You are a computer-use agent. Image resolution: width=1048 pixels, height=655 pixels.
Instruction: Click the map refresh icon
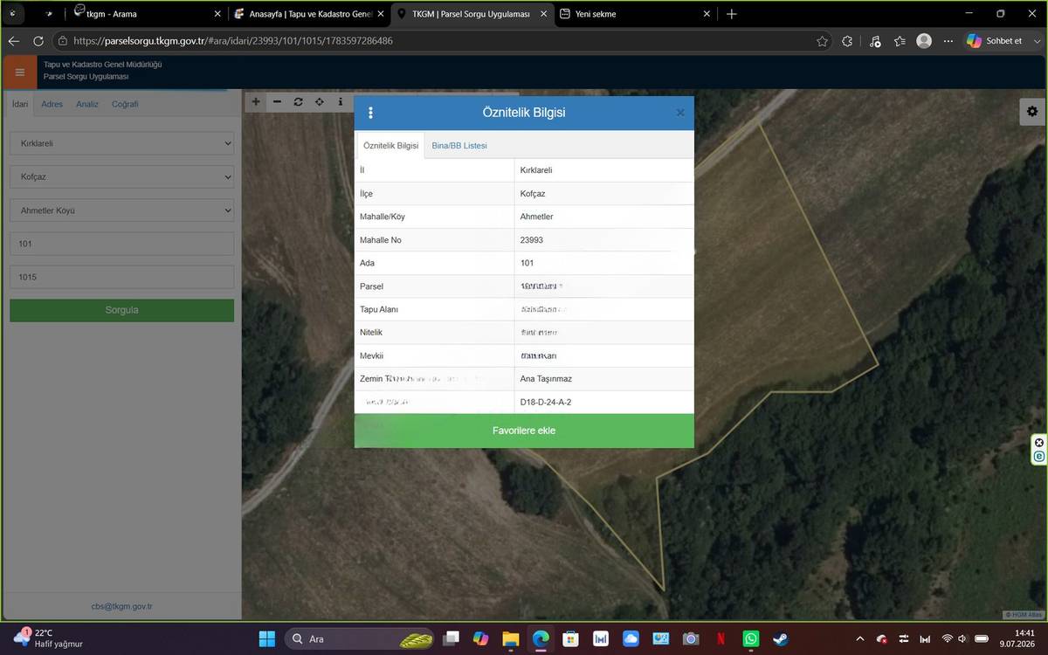click(x=298, y=102)
